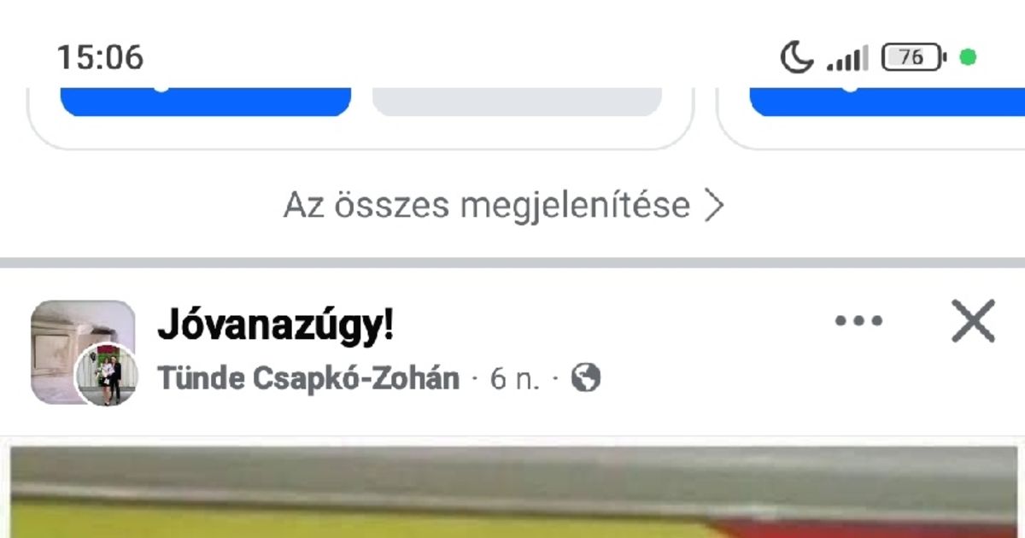Open the three-dot post options menu

tap(858, 321)
